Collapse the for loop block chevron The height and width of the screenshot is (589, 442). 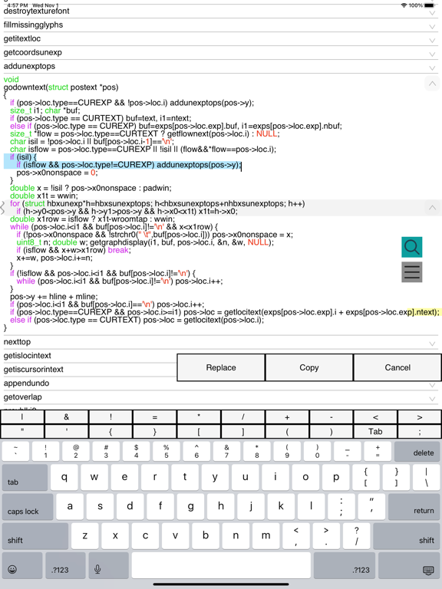pos(432,207)
